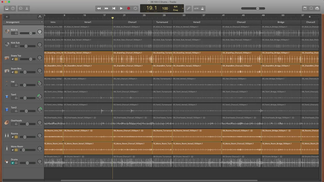Click the master volume slider
This screenshot has width=324, height=182.
(258, 8)
